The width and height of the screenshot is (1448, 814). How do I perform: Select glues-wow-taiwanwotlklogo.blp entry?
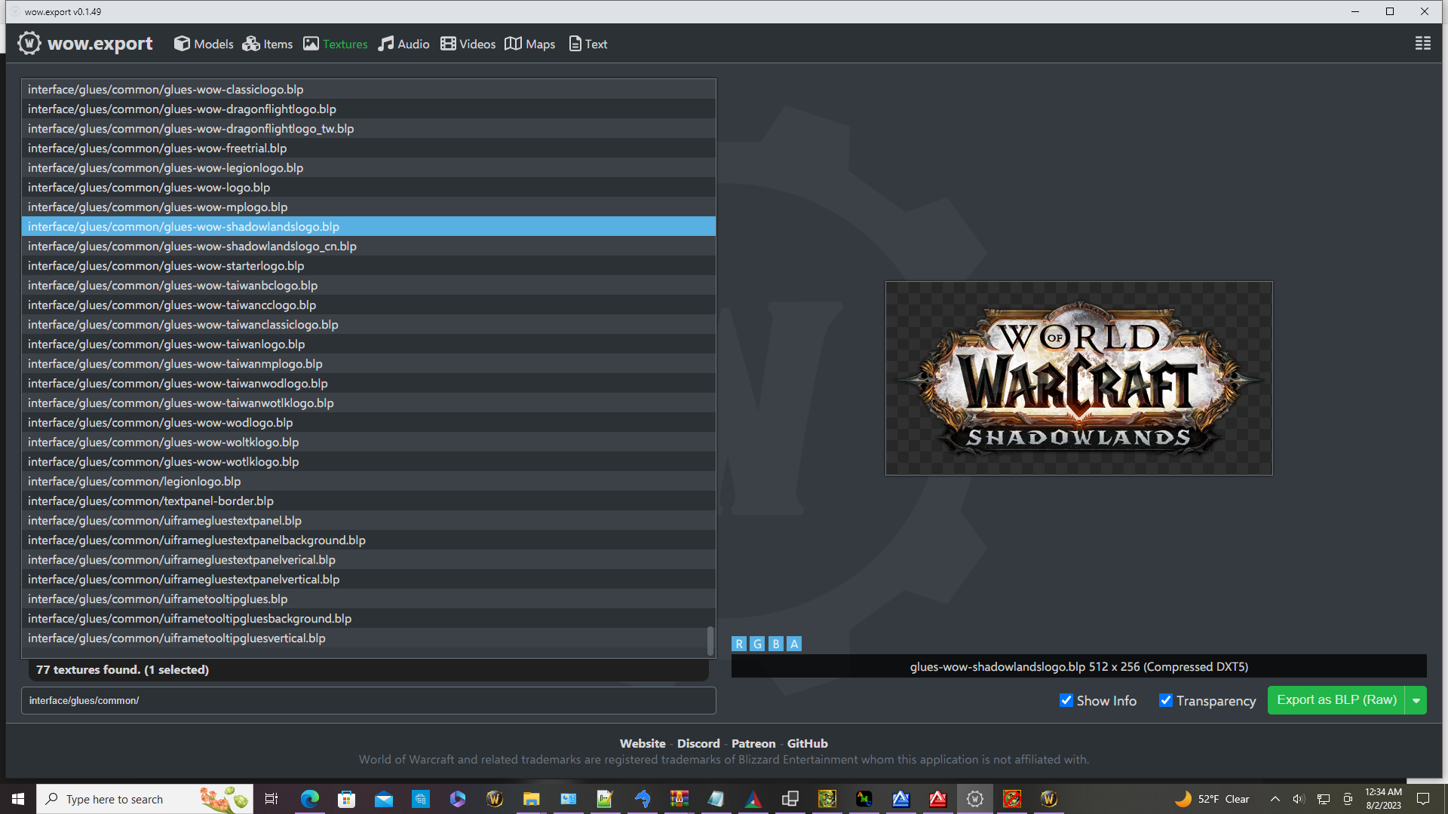pyautogui.click(x=369, y=402)
